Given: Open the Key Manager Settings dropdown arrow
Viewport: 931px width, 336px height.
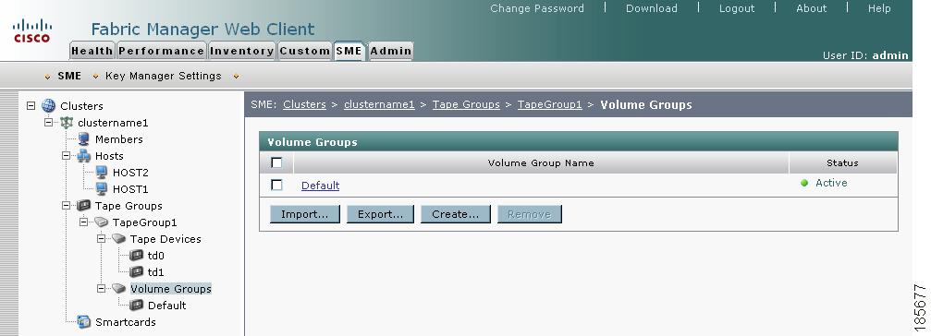Looking at the screenshot, I should click(x=95, y=77).
